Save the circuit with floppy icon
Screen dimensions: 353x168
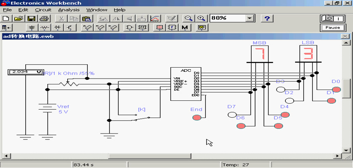coord(31,18)
